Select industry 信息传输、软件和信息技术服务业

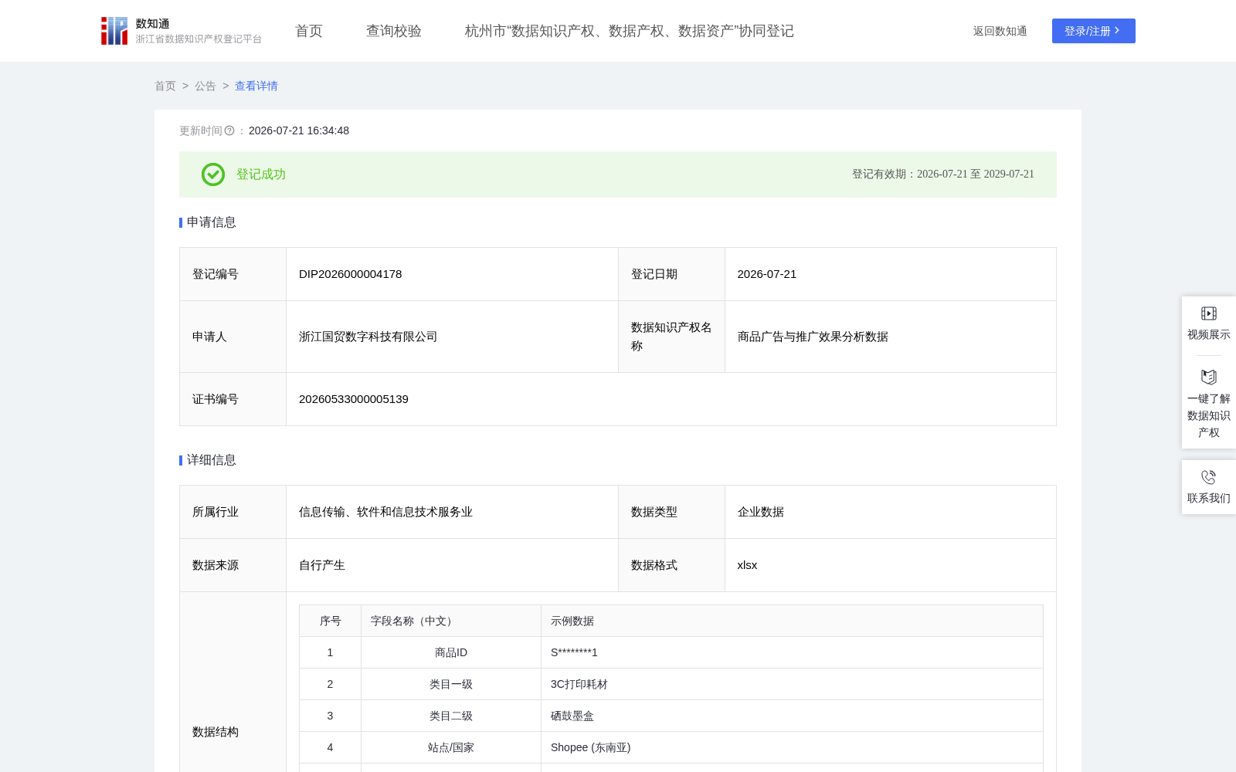click(385, 512)
